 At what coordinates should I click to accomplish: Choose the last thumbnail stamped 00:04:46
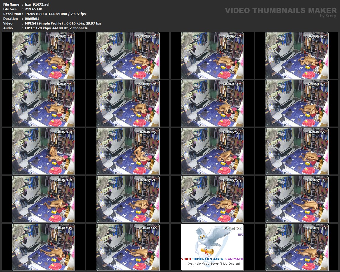point(297,247)
